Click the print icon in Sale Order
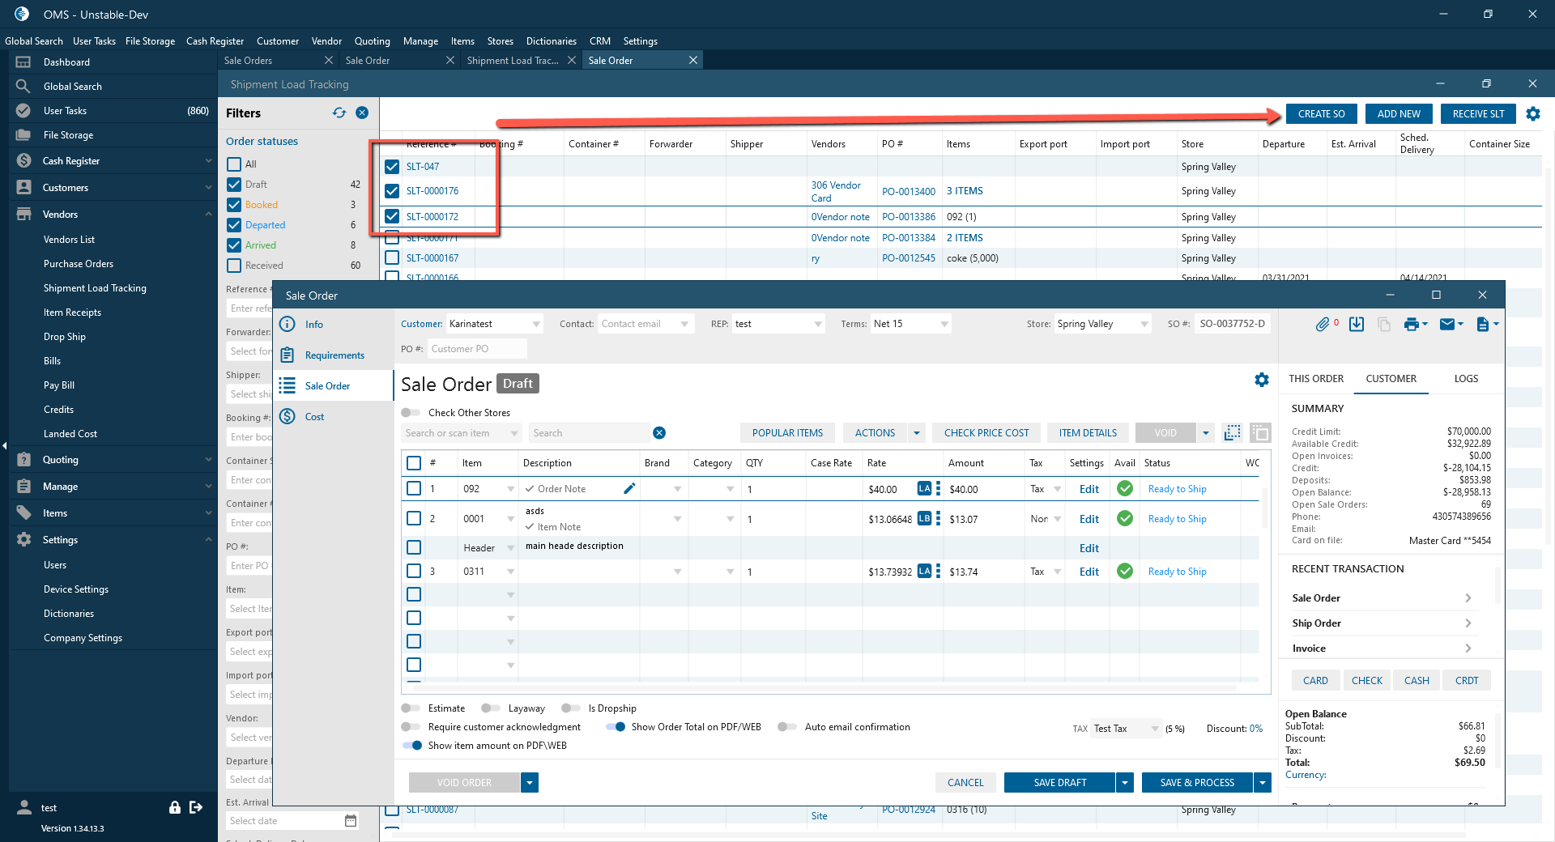 point(1412,324)
